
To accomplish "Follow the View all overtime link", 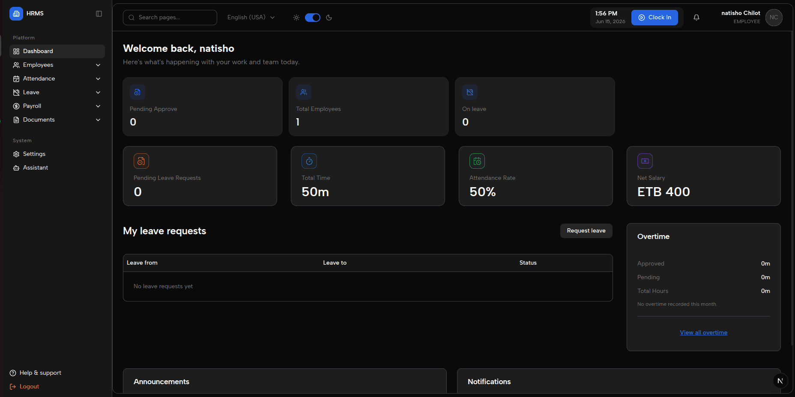I will 703,333.
